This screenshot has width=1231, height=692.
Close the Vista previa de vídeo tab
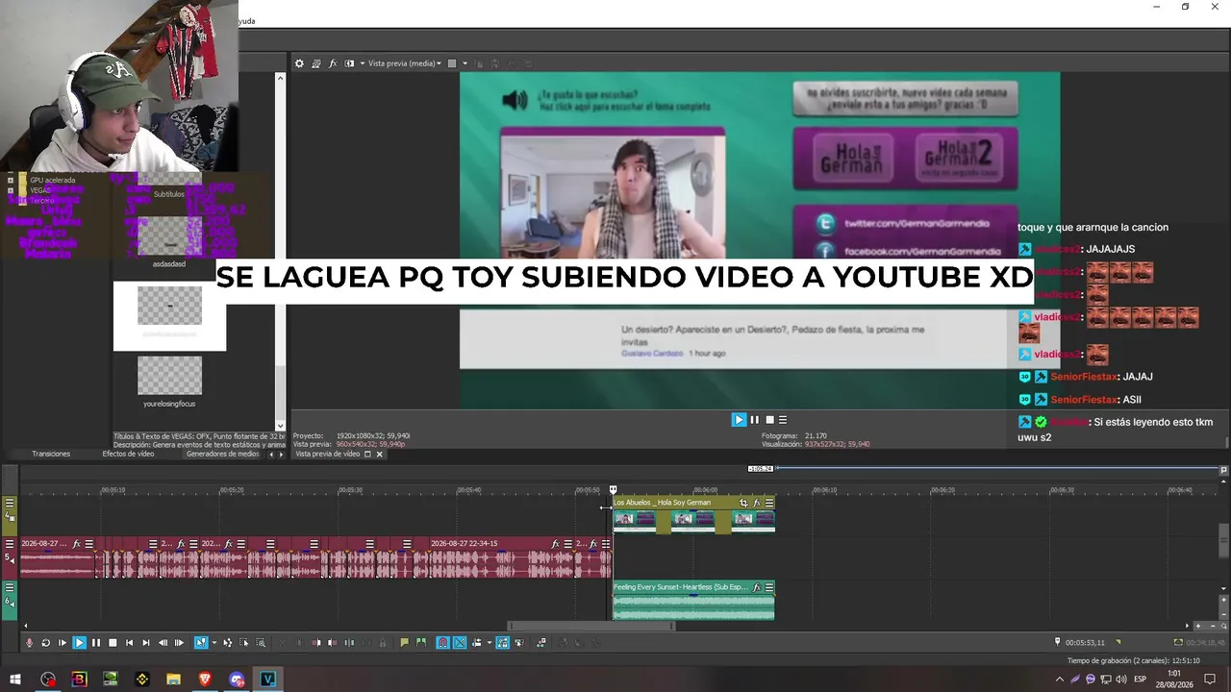click(379, 454)
